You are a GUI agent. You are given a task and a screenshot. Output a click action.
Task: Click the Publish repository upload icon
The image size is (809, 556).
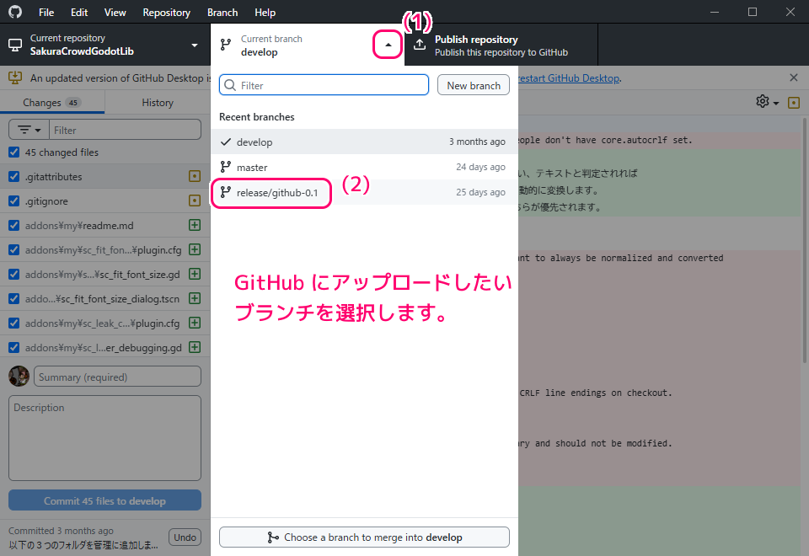(x=420, y=45)
